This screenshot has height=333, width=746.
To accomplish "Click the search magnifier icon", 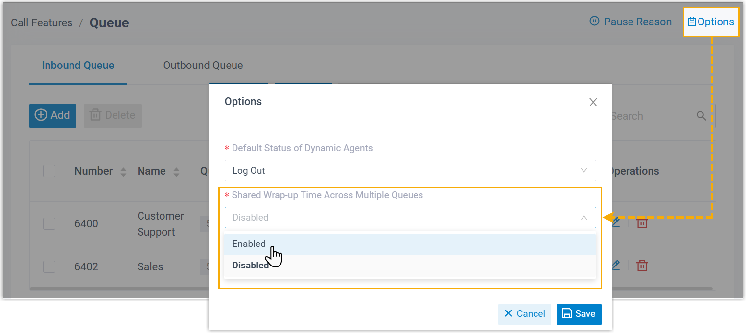I will click(x=701, y=116).
